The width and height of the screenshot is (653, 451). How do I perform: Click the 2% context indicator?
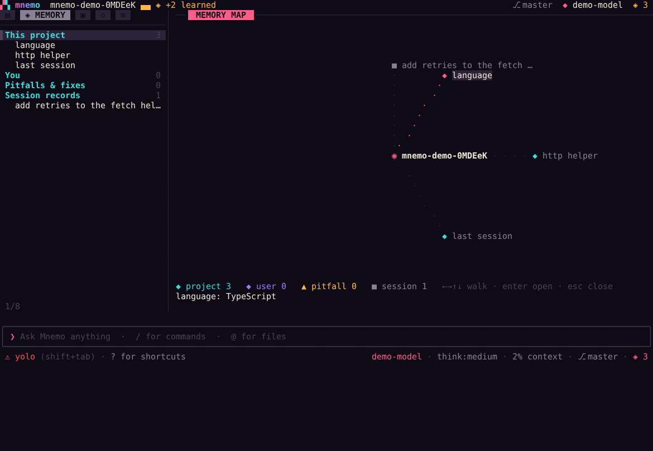pyautogui.click(x=537, y=357)
